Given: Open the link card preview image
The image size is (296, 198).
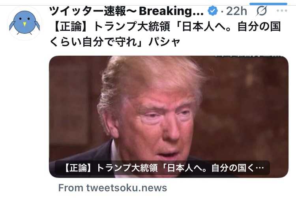Looking at the screenshot, I should click(169, 117).
